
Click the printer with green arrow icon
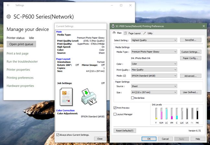89,97
